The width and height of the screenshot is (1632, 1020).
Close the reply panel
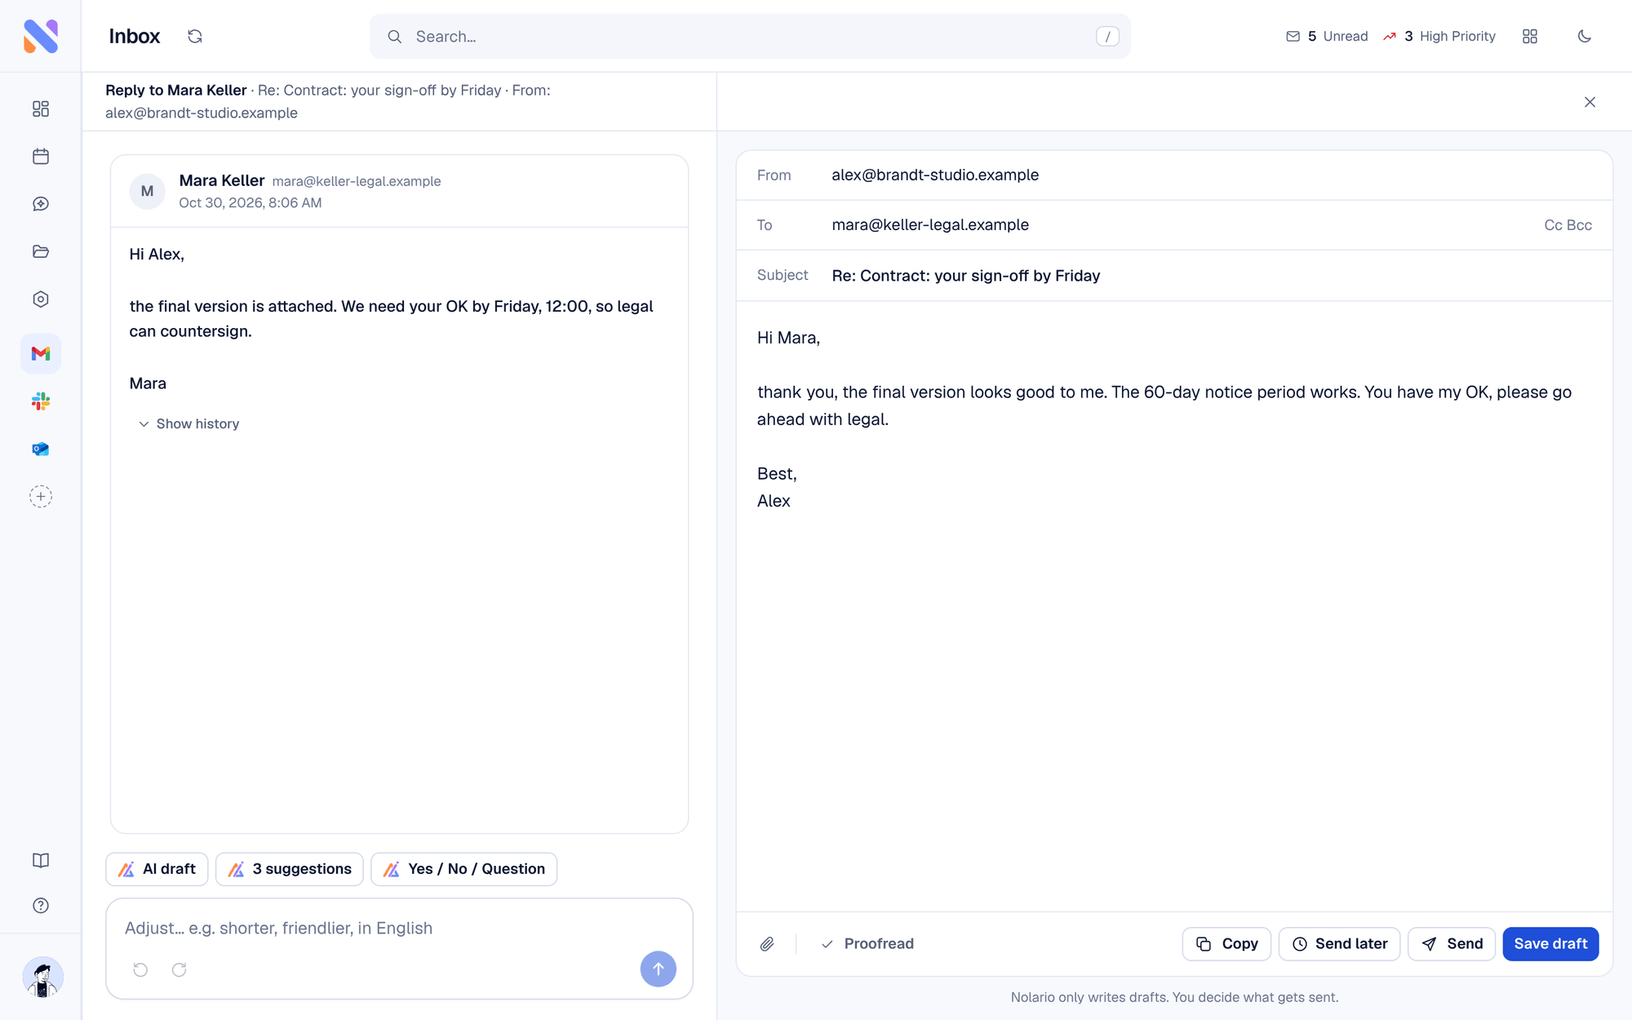coord(1590,102)
